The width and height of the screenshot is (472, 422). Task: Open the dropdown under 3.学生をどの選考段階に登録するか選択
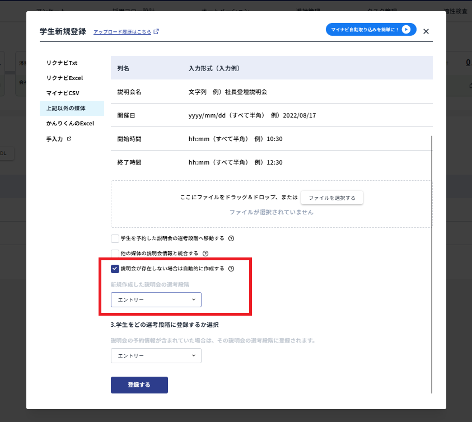click(156, 355)
